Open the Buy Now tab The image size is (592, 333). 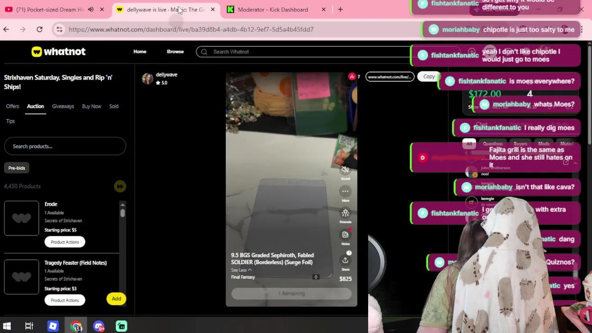click(x=92, y=106)
